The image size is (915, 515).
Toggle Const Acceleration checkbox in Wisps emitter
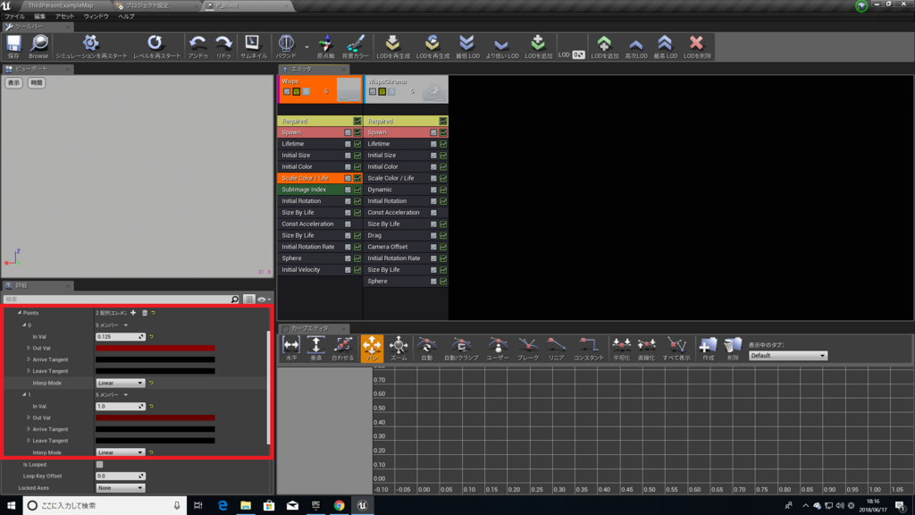[348, 224]
